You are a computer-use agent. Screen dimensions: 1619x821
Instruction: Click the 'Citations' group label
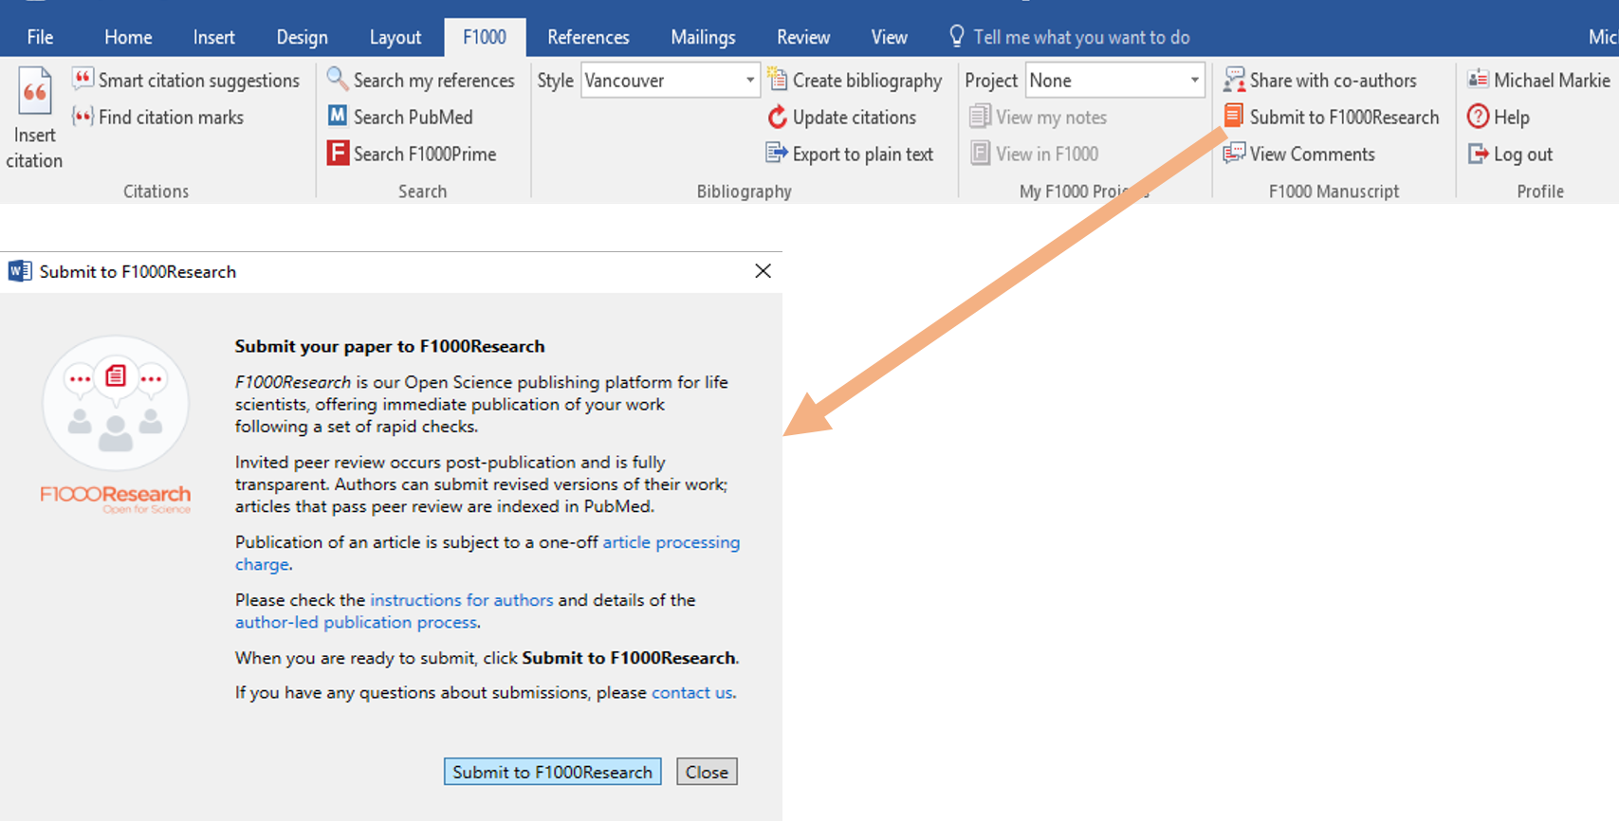tap(156, 192)
